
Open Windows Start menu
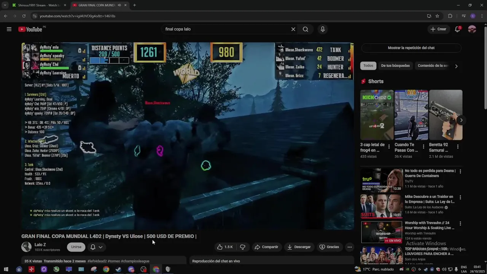point(6,269)
